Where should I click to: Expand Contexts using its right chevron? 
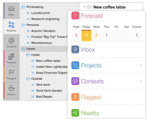point(141,81)
